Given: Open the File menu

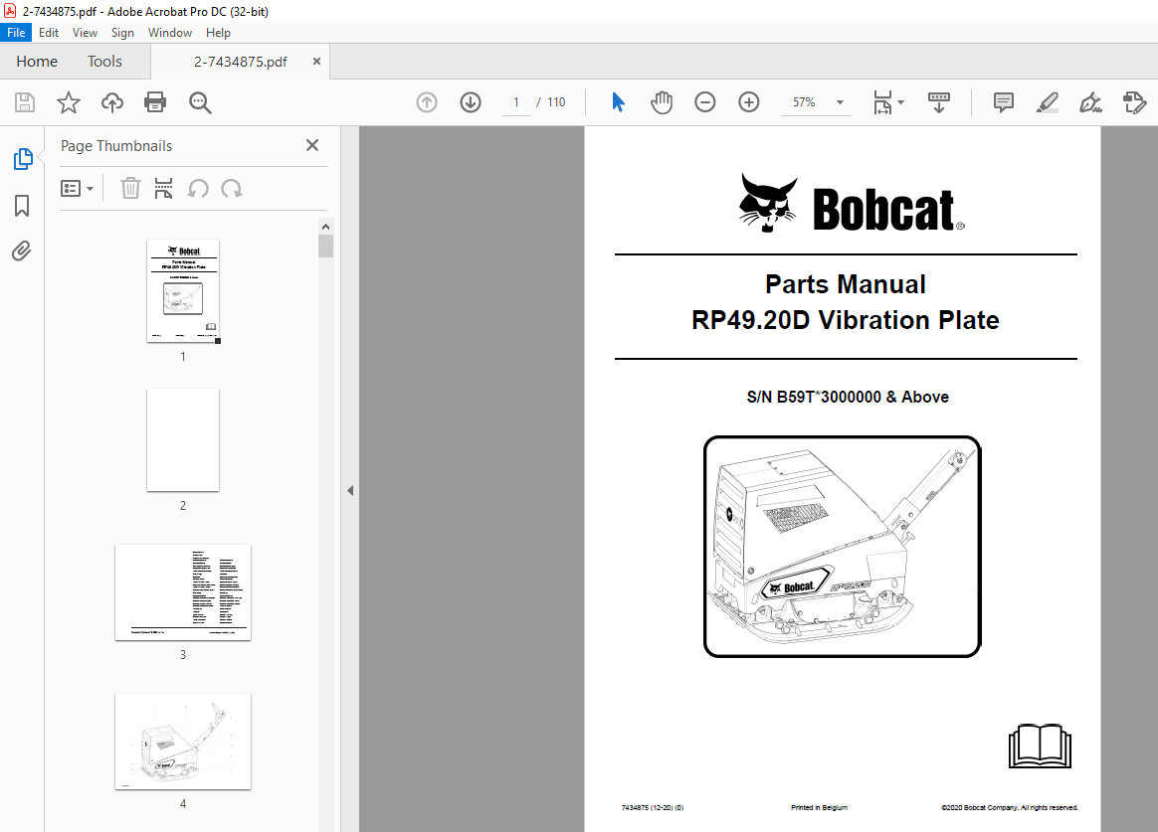Looking at the screenshot, I should pyautogui.click(x=16, y=33).
